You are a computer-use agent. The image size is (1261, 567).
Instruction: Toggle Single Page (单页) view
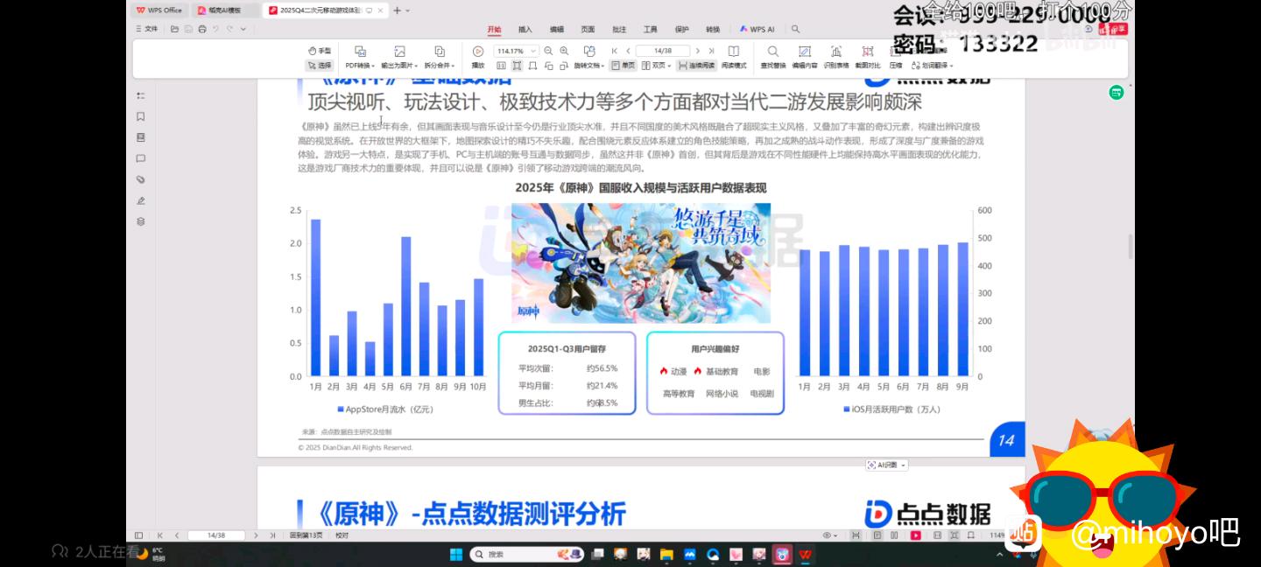(x=623, y=66)
